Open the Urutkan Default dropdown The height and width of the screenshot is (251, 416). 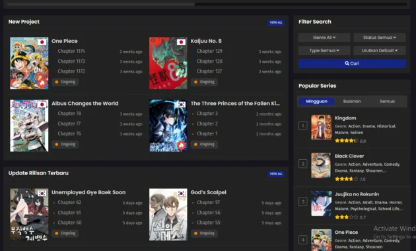[380, 50]
